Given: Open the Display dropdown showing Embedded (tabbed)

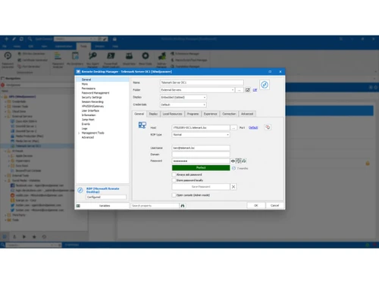Looking at the screenshot, I should 205,97.
